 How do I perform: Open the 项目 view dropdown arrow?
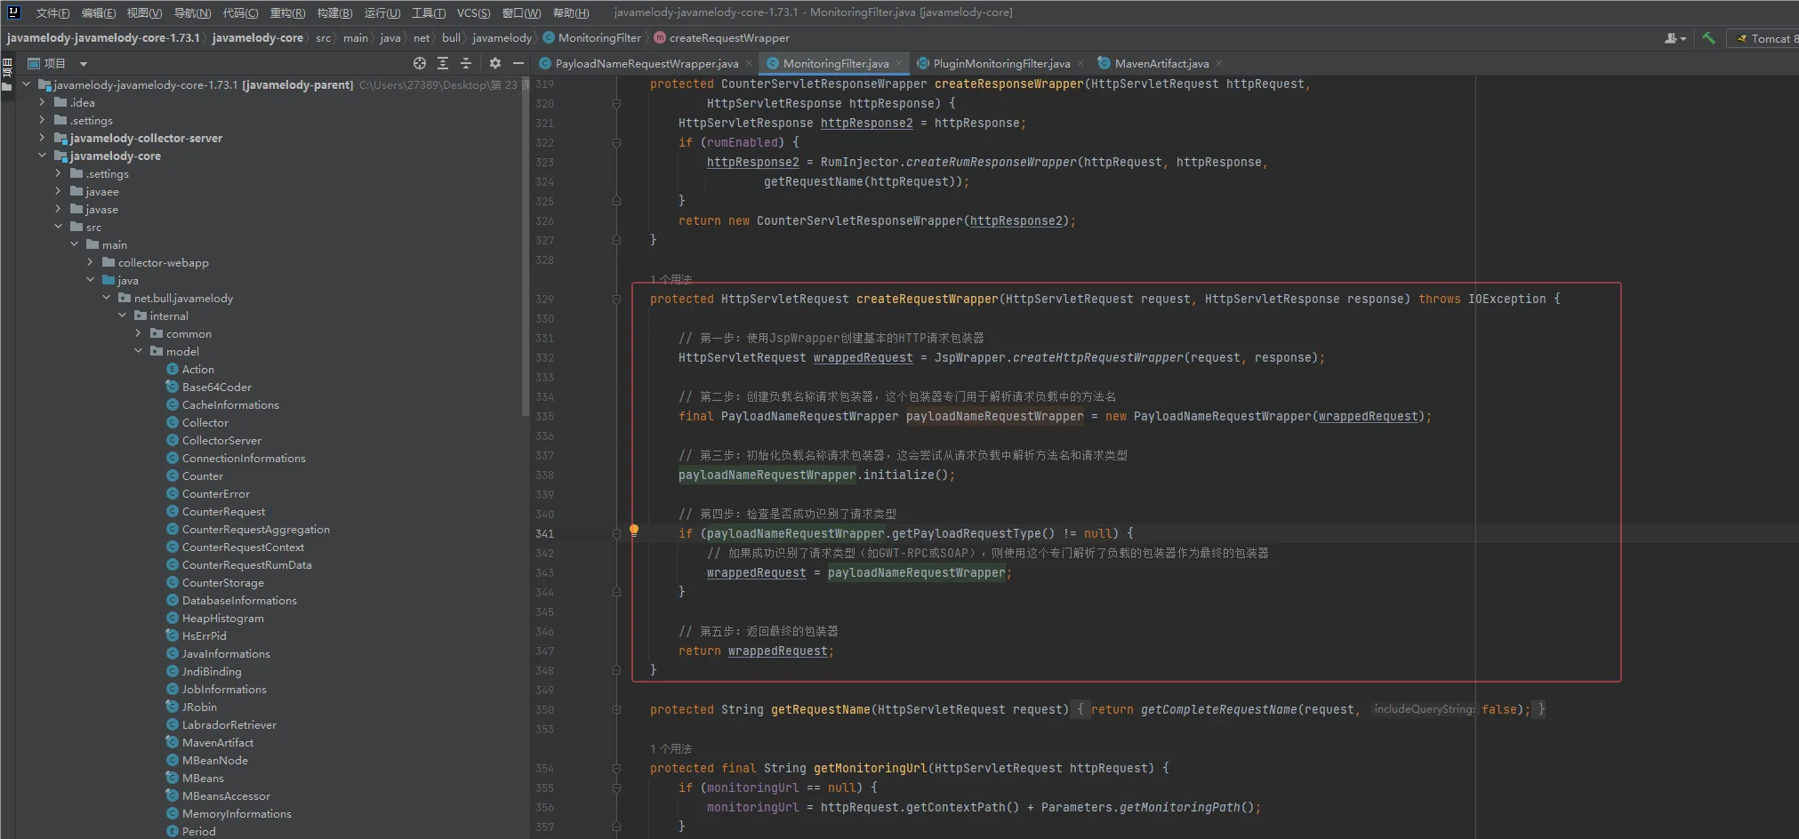(x=84, y=64)
